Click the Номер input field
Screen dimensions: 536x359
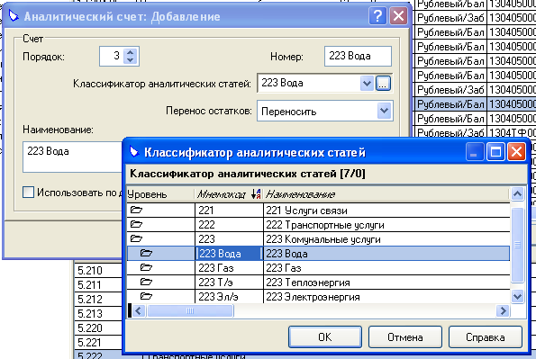click(x=358, y=56)
